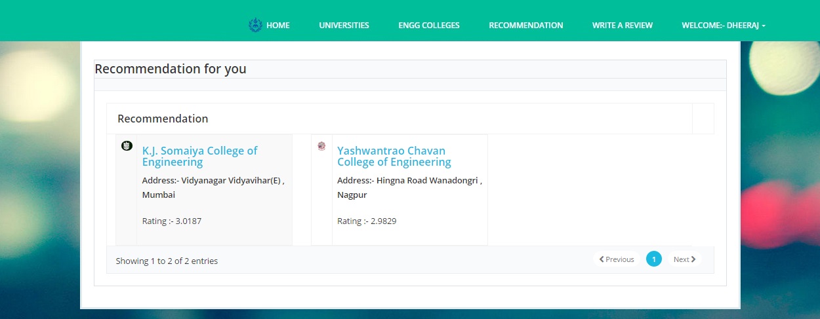
Task: Open the UNIVERSITIES menu
Action: (344, 25)
